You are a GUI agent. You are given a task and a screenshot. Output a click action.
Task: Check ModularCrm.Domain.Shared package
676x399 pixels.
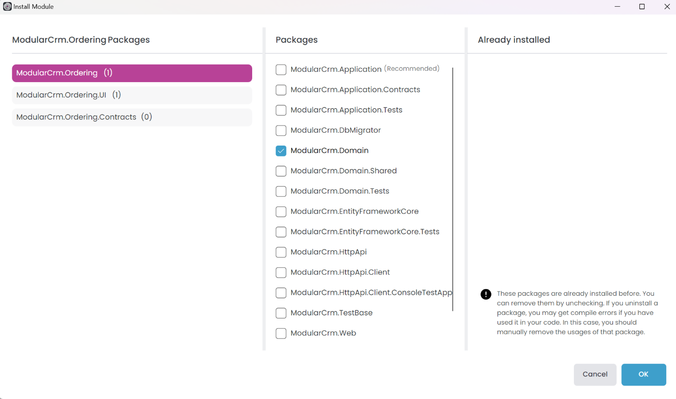(281, 171)
